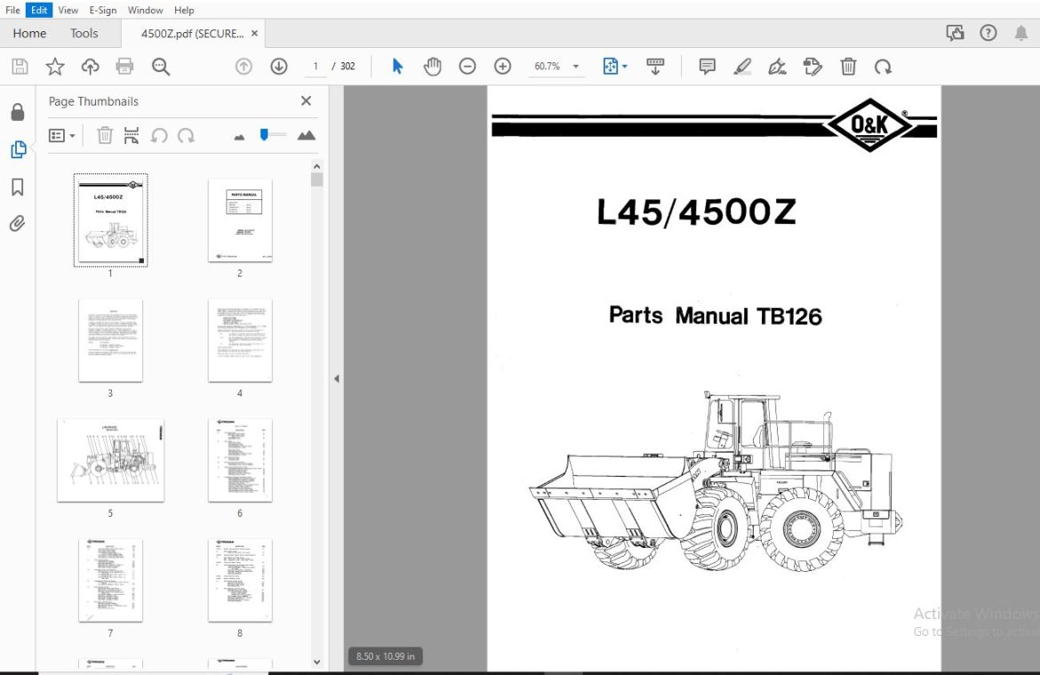Select page 1 thumbnail

tap(111, 221)
